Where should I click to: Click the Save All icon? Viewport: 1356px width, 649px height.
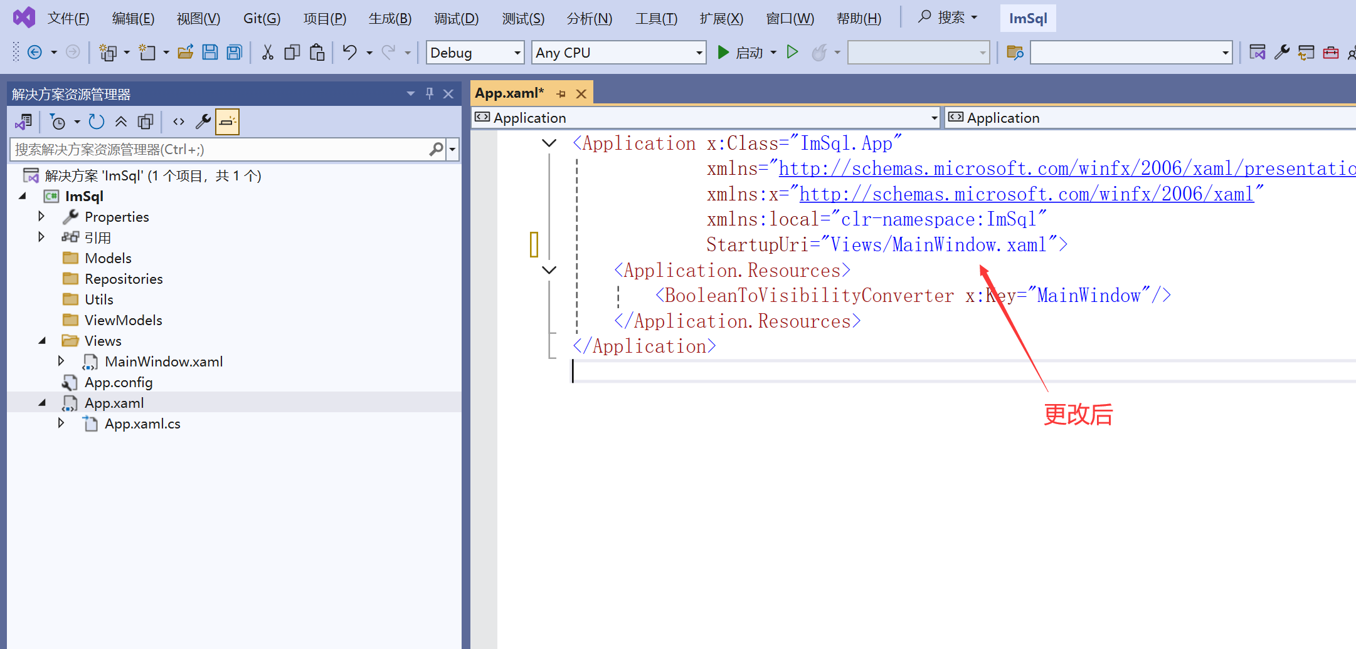tap(234, 52)
